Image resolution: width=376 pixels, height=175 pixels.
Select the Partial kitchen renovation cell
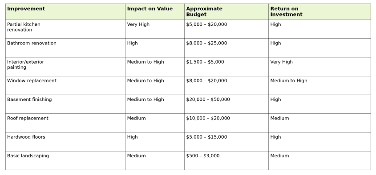(65, 29)
